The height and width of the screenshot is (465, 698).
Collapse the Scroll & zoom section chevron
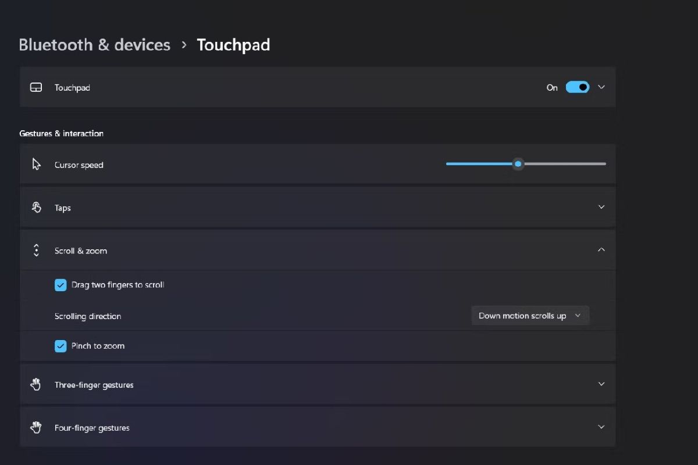pyautogui.click(x=601, y=250)
